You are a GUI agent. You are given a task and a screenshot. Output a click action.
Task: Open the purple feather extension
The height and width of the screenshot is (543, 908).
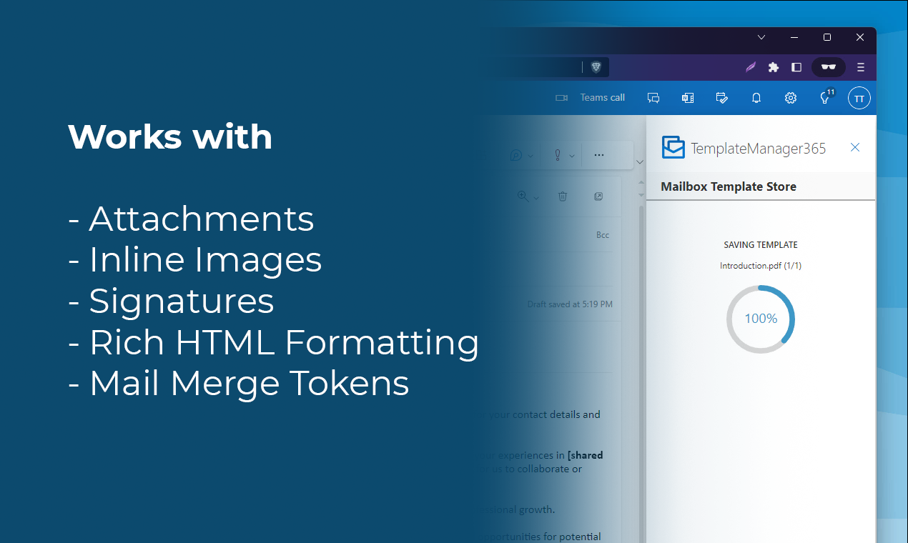pyautogui.click(x=751, y=67)
